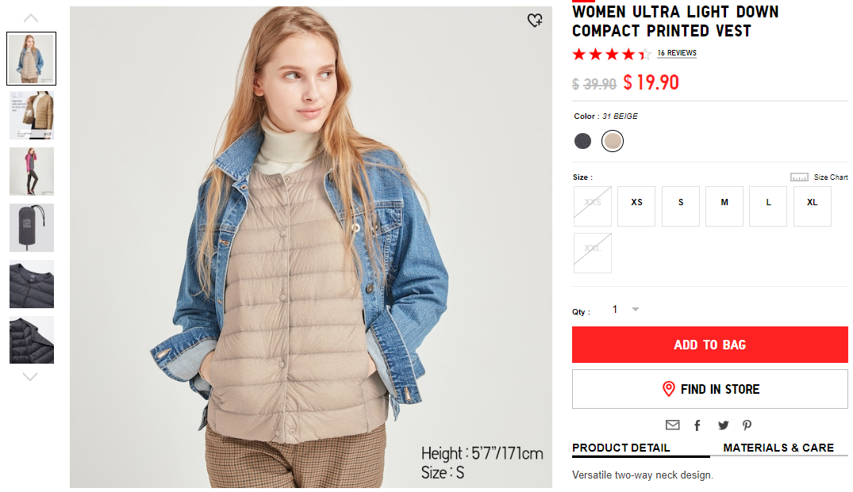Share product on Facebook
Image resolution: width=853 pixels, height=492 pixels.
[697, 425]
